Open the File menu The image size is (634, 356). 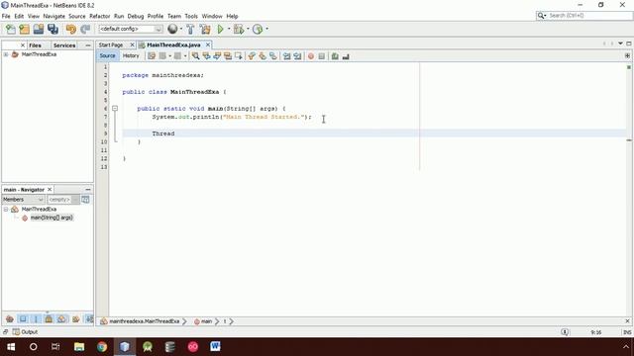(6, 16)
